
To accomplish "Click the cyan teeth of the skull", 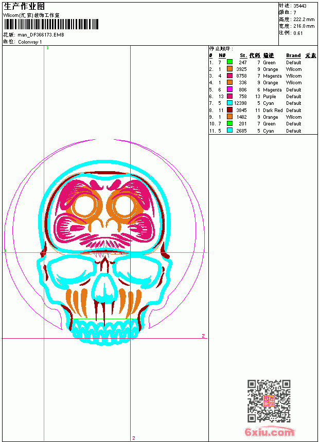I will (x=105, y=331).
